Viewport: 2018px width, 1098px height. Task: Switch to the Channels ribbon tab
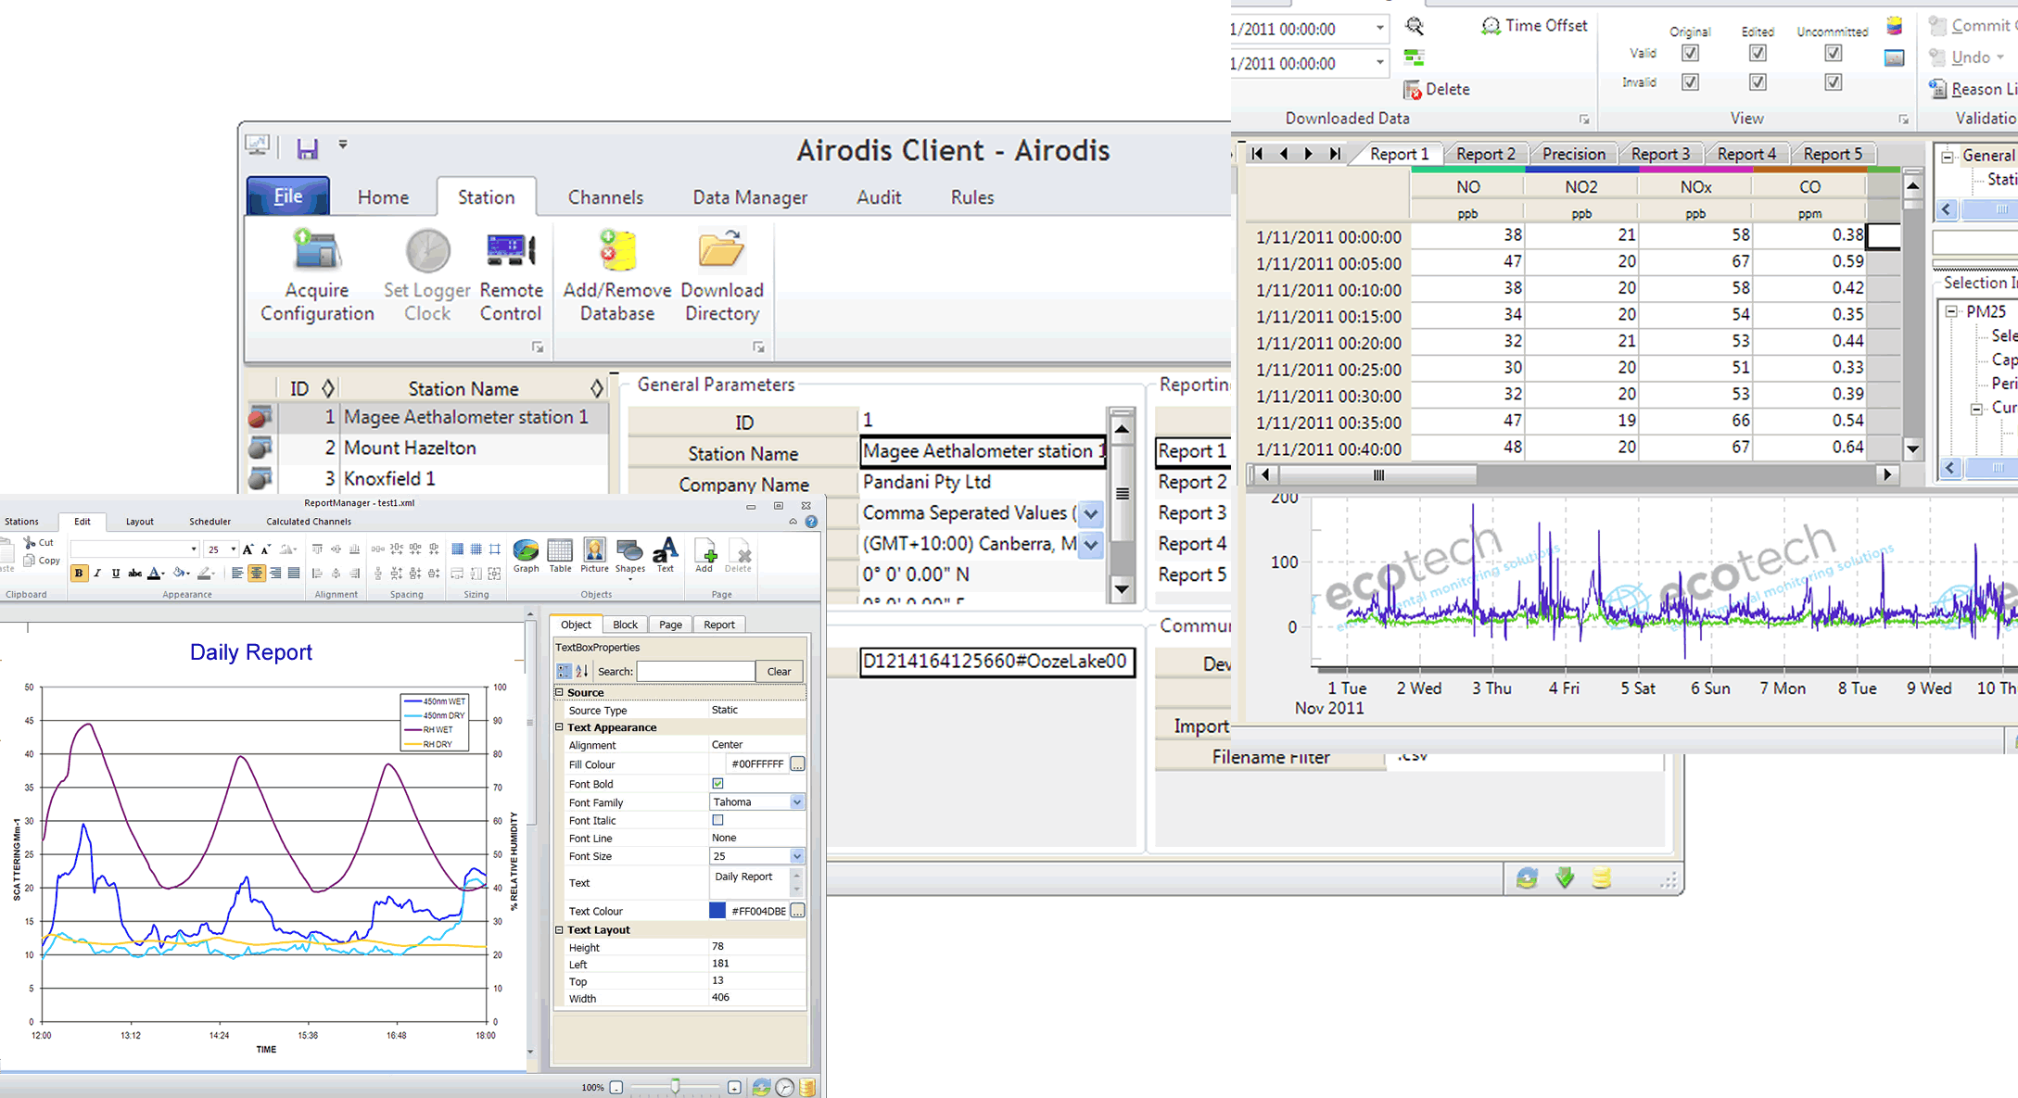click(x=605, y=197)
